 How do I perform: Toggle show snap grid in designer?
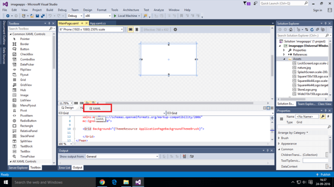click(76, 103)
